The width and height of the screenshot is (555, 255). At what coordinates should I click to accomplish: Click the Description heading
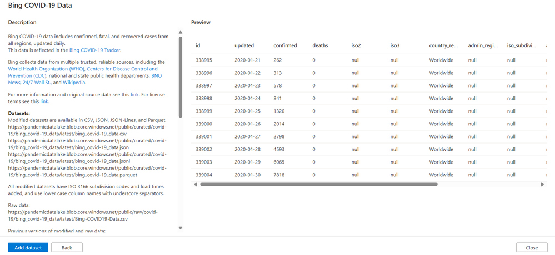(22, 22)
